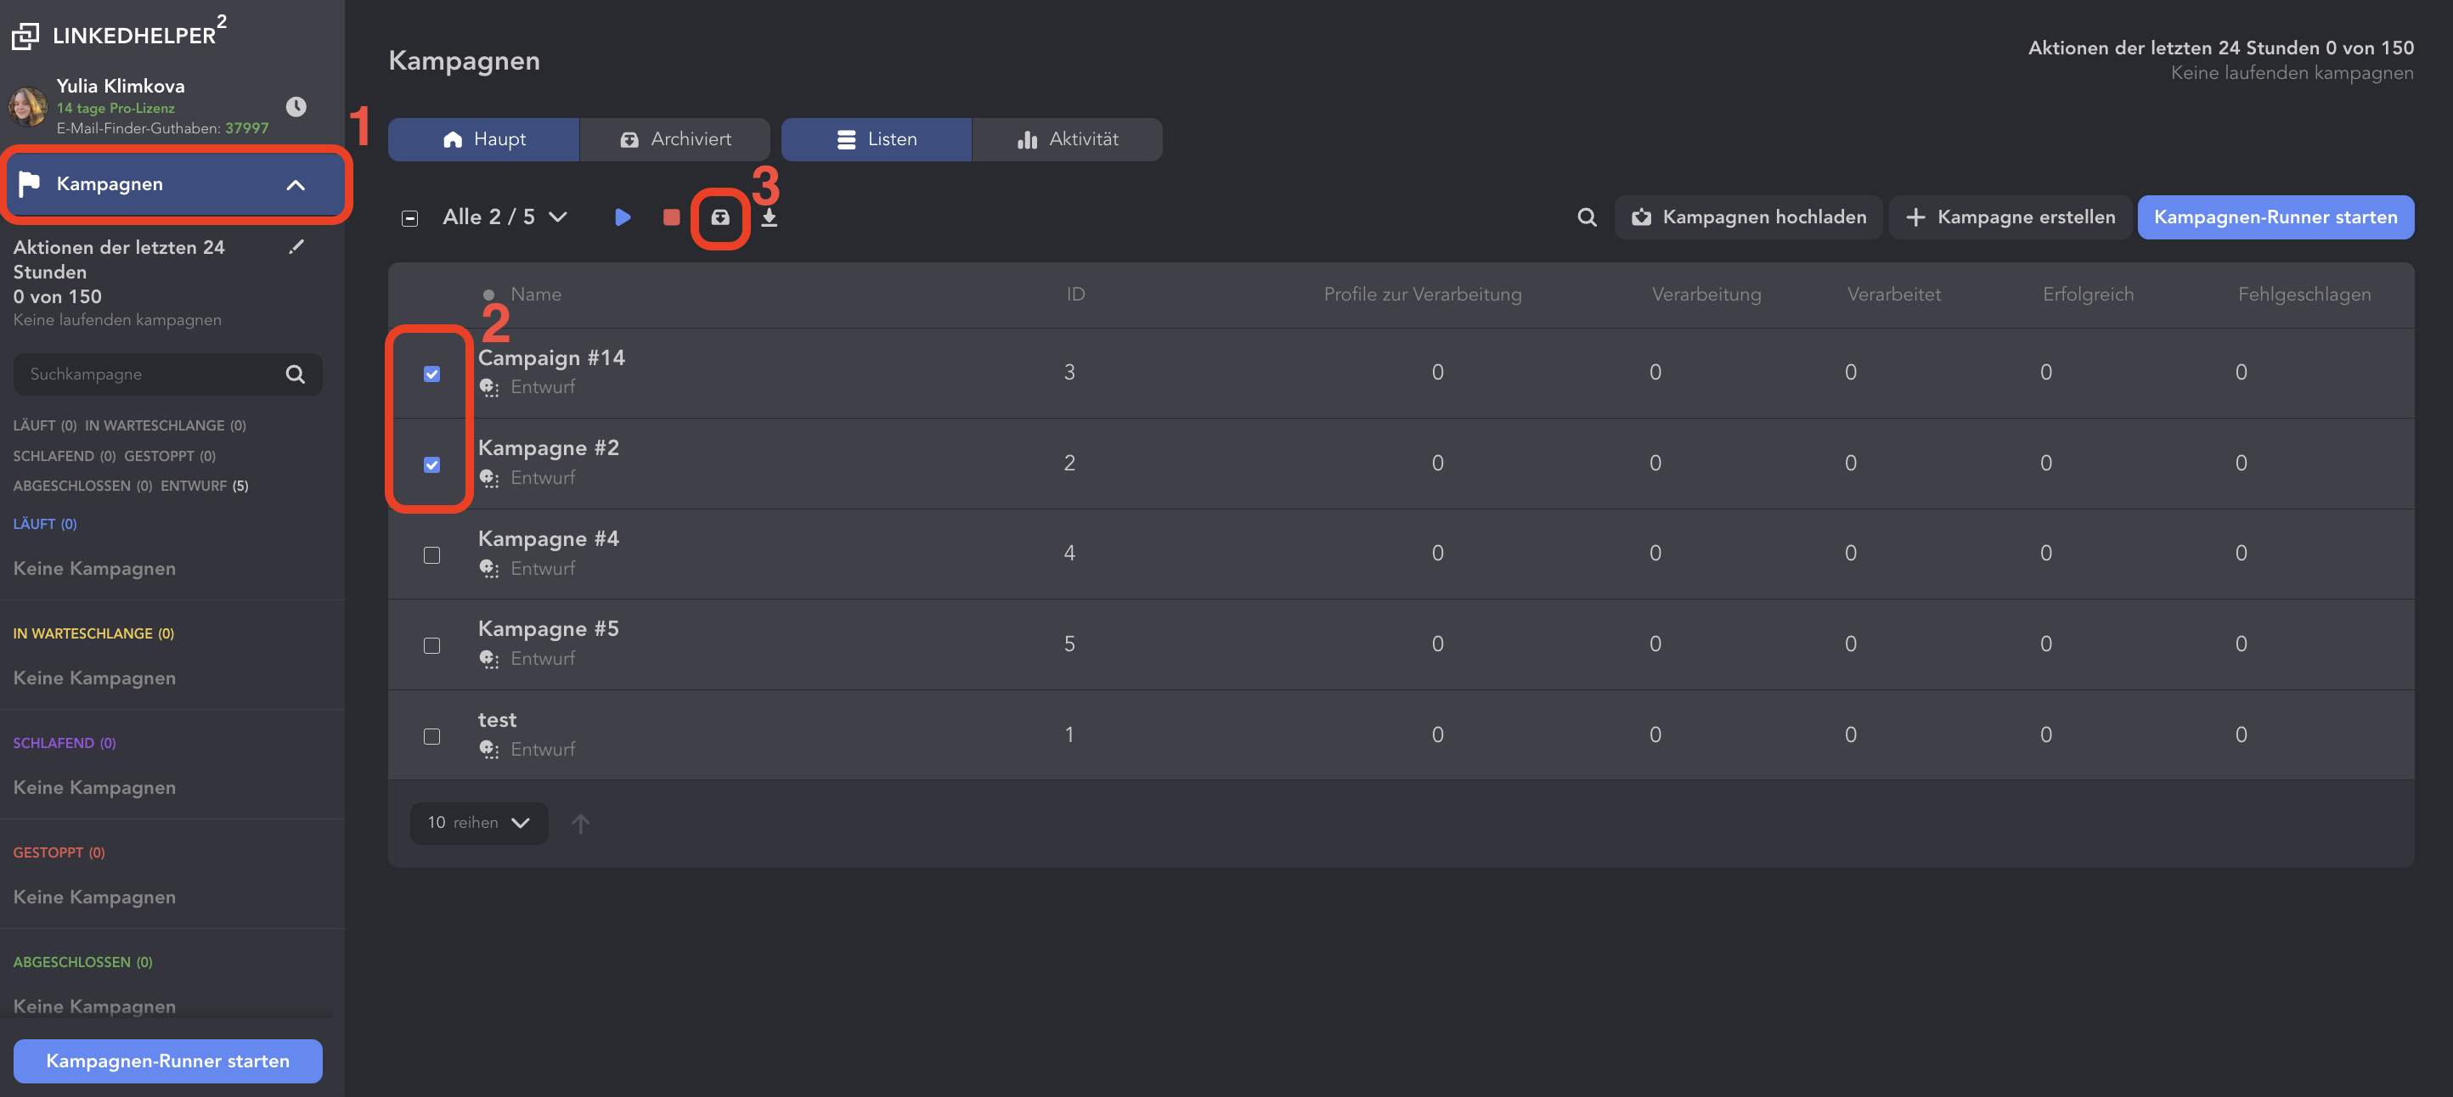Uncheck the Campaign #14 checkbox
Image resolution: width=2453 pixels, height=1097 pixels.
click(x=431, y=374)
